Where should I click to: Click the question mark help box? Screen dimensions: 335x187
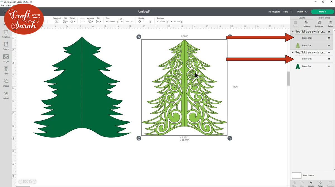click(46, 21)
